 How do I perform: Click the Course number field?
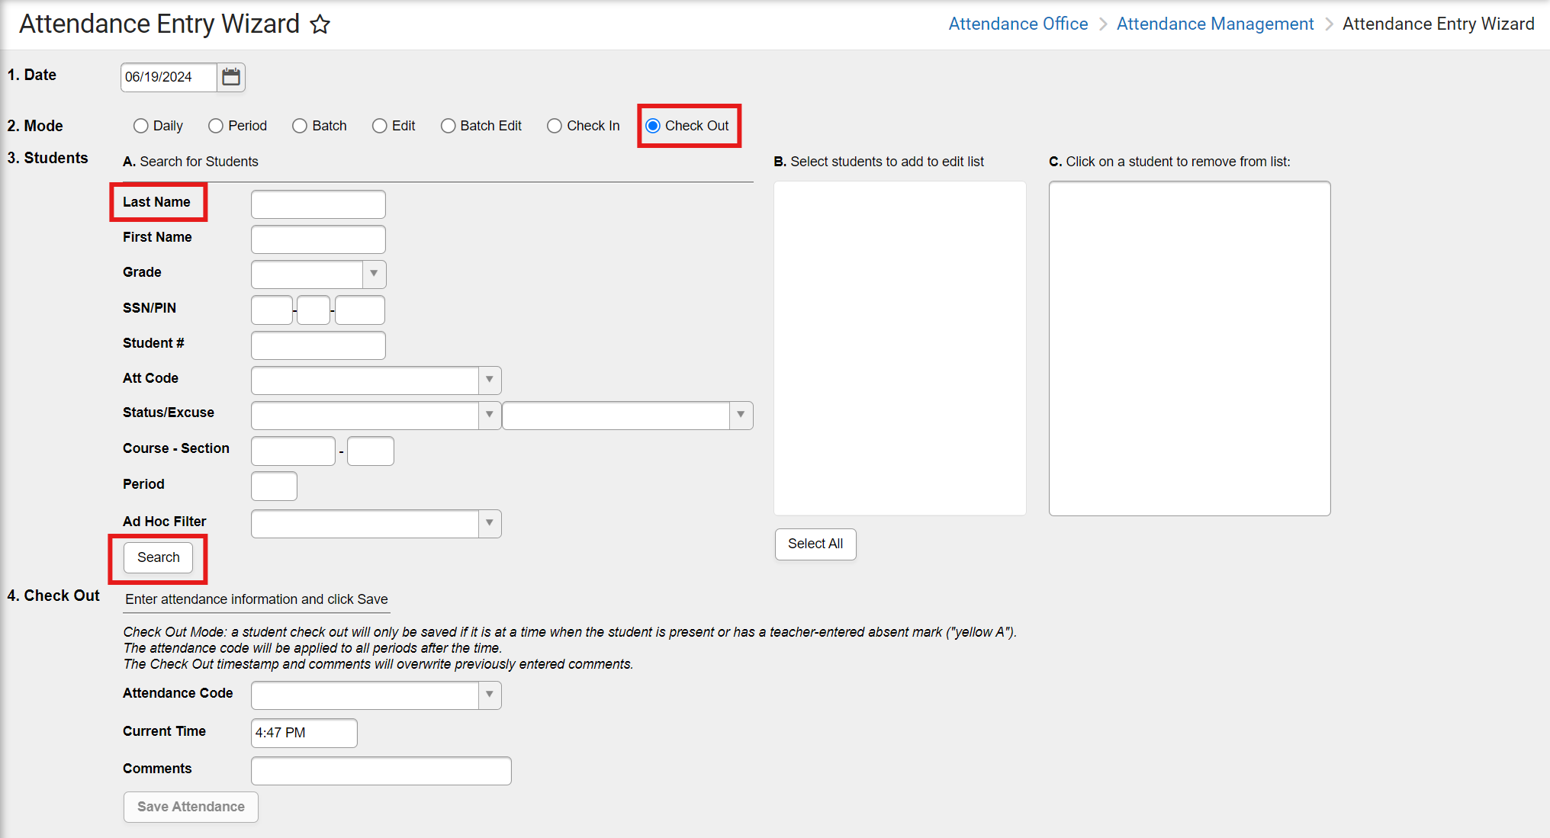point(293,451)
